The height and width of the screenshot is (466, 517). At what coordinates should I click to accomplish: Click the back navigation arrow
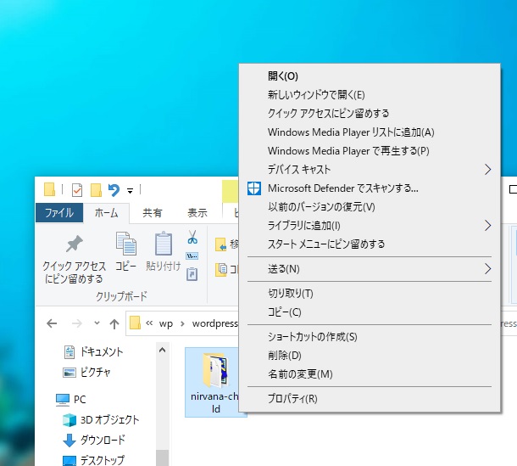click(x=52, y=323)
